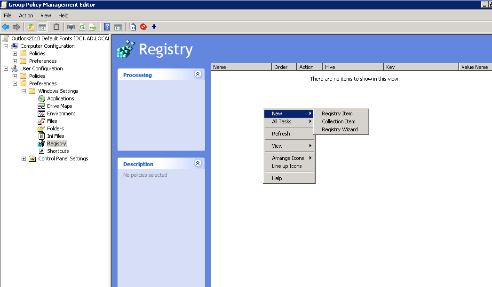This screenshot has height=287, width=492.
Task: Open the View menu in menu bar
Action: (x=46, y=15)
